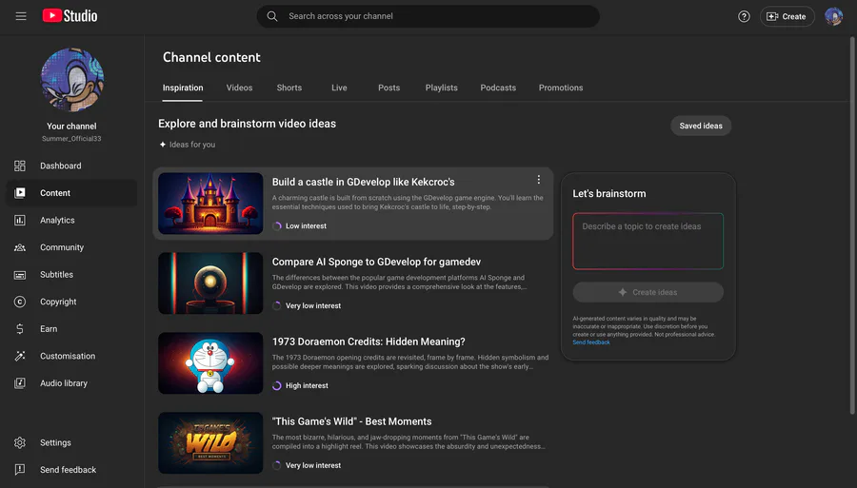Viewport: 857px width, 488px height.
Task: Click the page vertical scrollbar
Action: click(852, 224)
